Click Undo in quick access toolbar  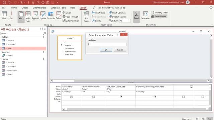(x=9, y=2)
